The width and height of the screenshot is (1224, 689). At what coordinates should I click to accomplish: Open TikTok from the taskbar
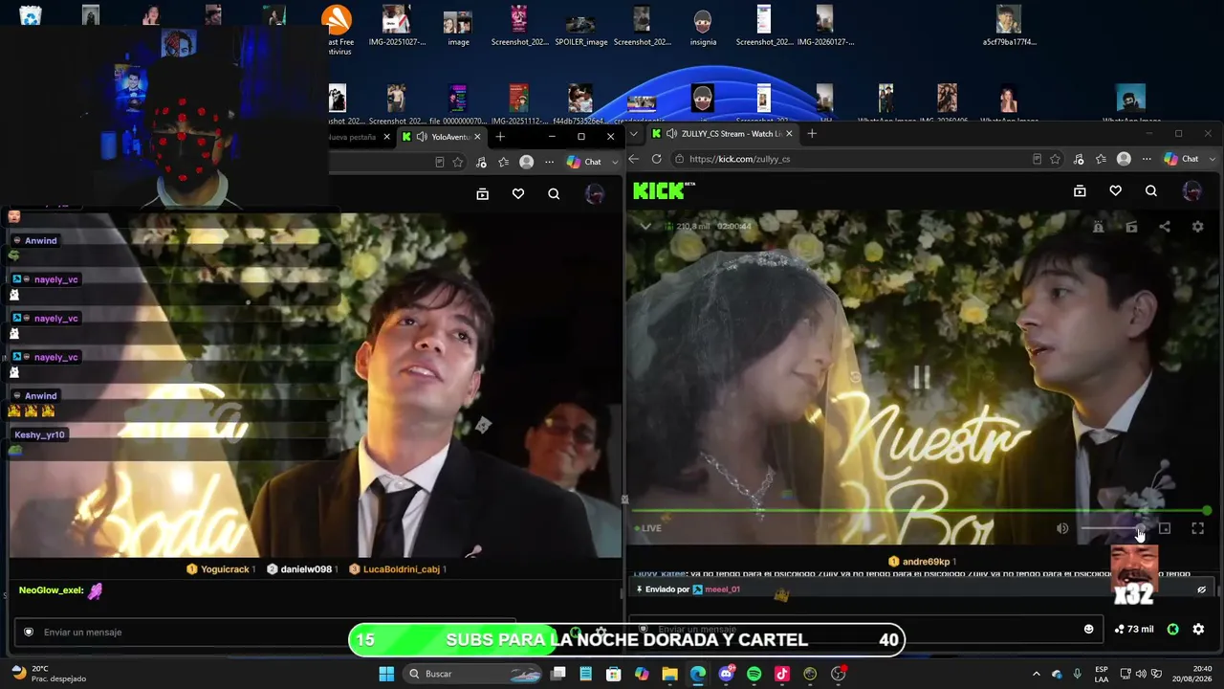[781, 674]
